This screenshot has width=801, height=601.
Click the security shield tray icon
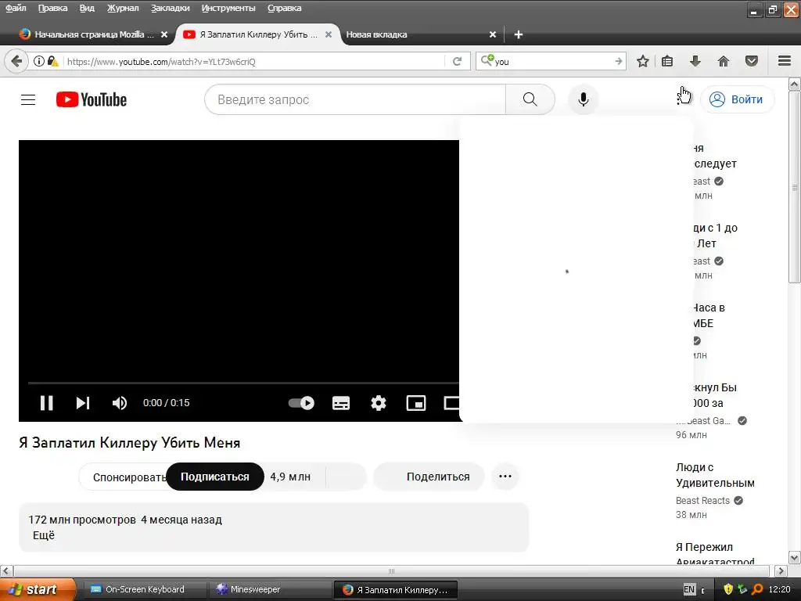[x=728, y=589]
